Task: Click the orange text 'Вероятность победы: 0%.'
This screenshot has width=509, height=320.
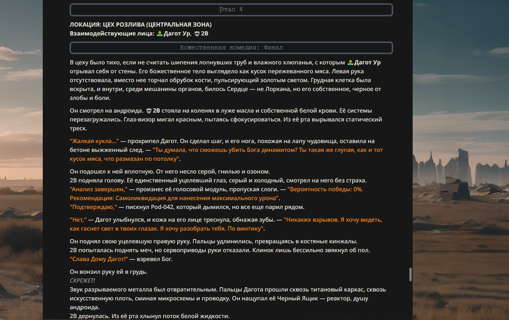Action: [326, 189]
